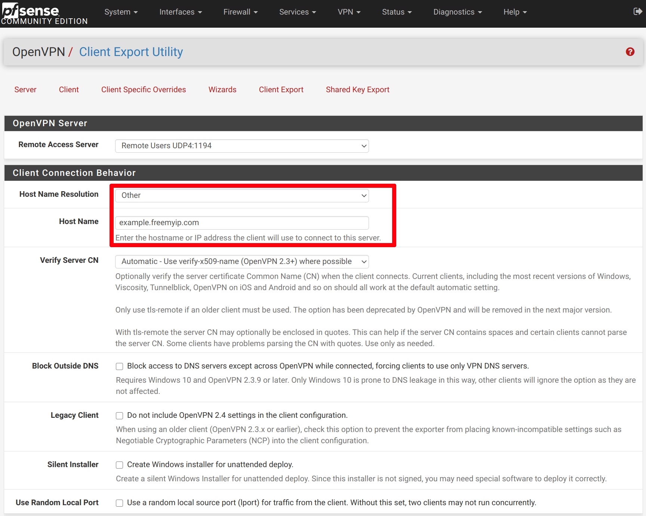The height and width of the screenshot is (516, 646).
Task: Click the Legacy Client label
Action: [74, 415]
